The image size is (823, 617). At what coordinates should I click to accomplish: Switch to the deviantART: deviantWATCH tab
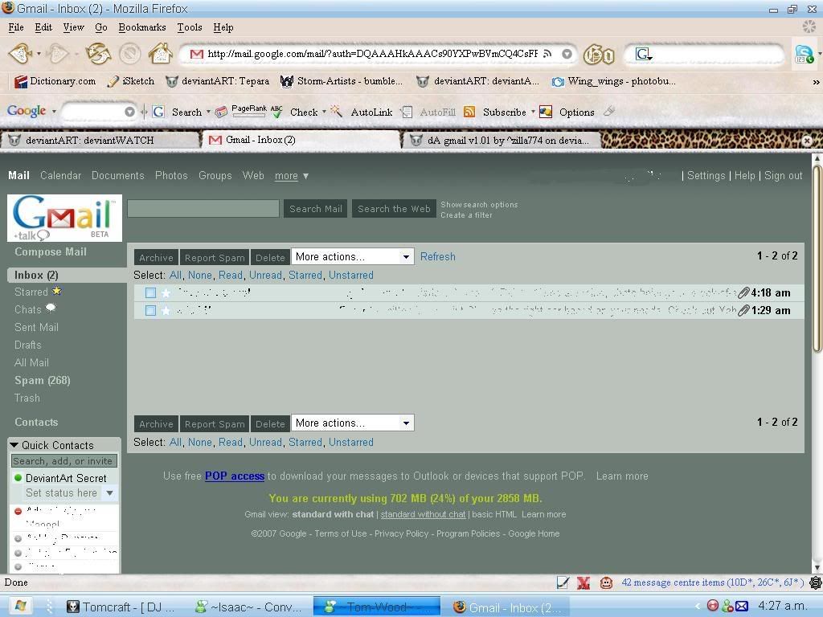[x=100, y=140]
